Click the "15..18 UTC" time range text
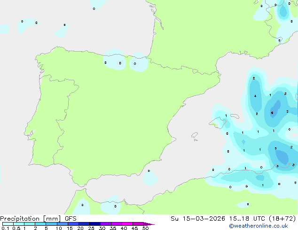Viewport: 298px width, 230px height. [x=247, y=219]
